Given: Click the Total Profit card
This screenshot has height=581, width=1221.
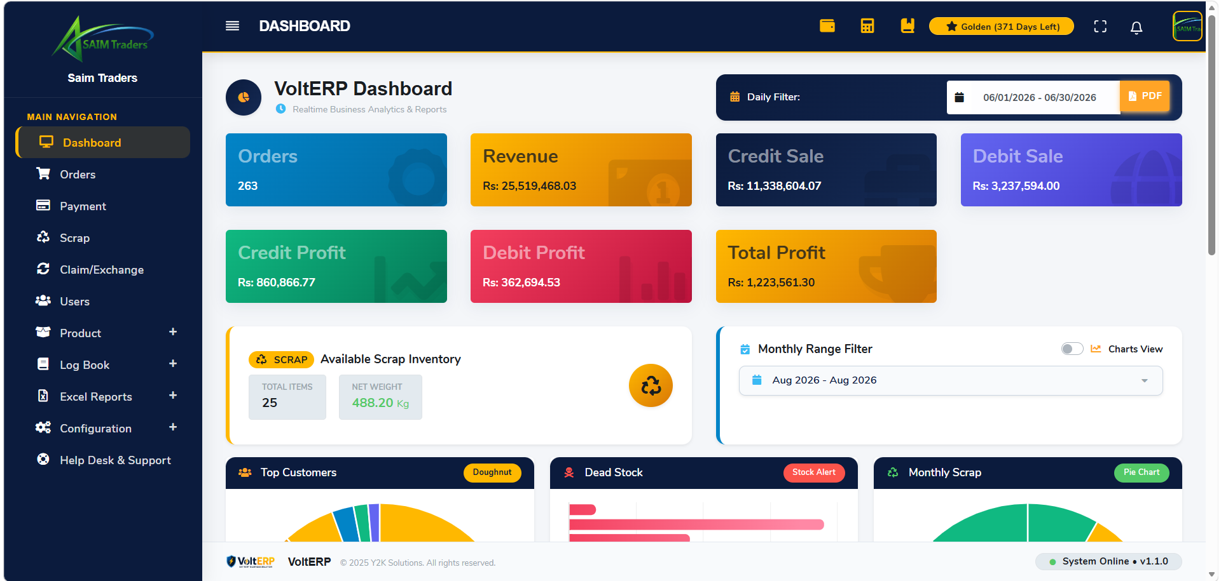Looking at the screenshot, I should click(x=826, y=266).
